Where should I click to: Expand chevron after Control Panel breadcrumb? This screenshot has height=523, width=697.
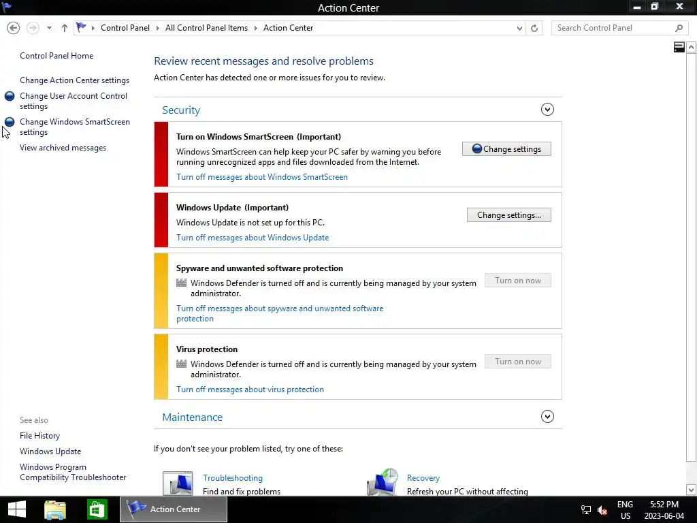(157, 28)
